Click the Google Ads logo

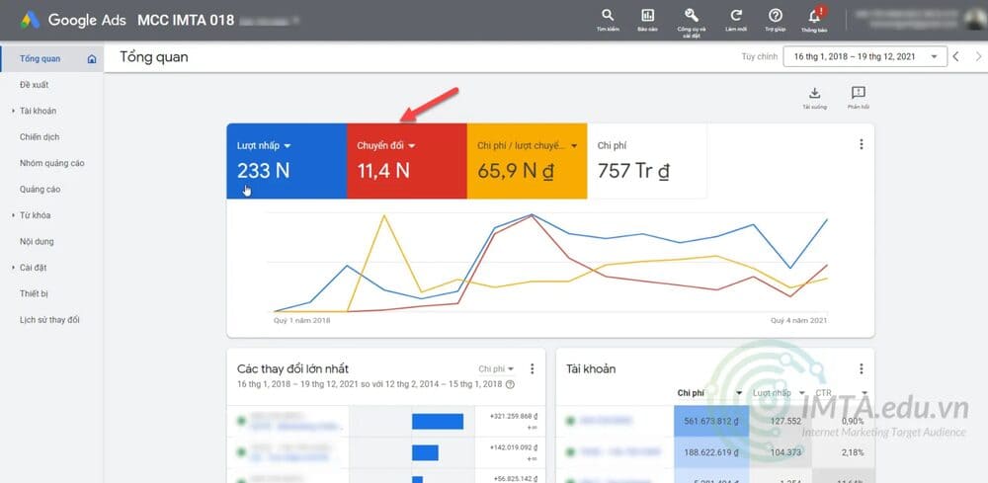pos(31,20)
